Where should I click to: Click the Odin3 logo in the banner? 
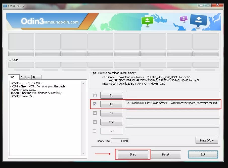[32, 21]
